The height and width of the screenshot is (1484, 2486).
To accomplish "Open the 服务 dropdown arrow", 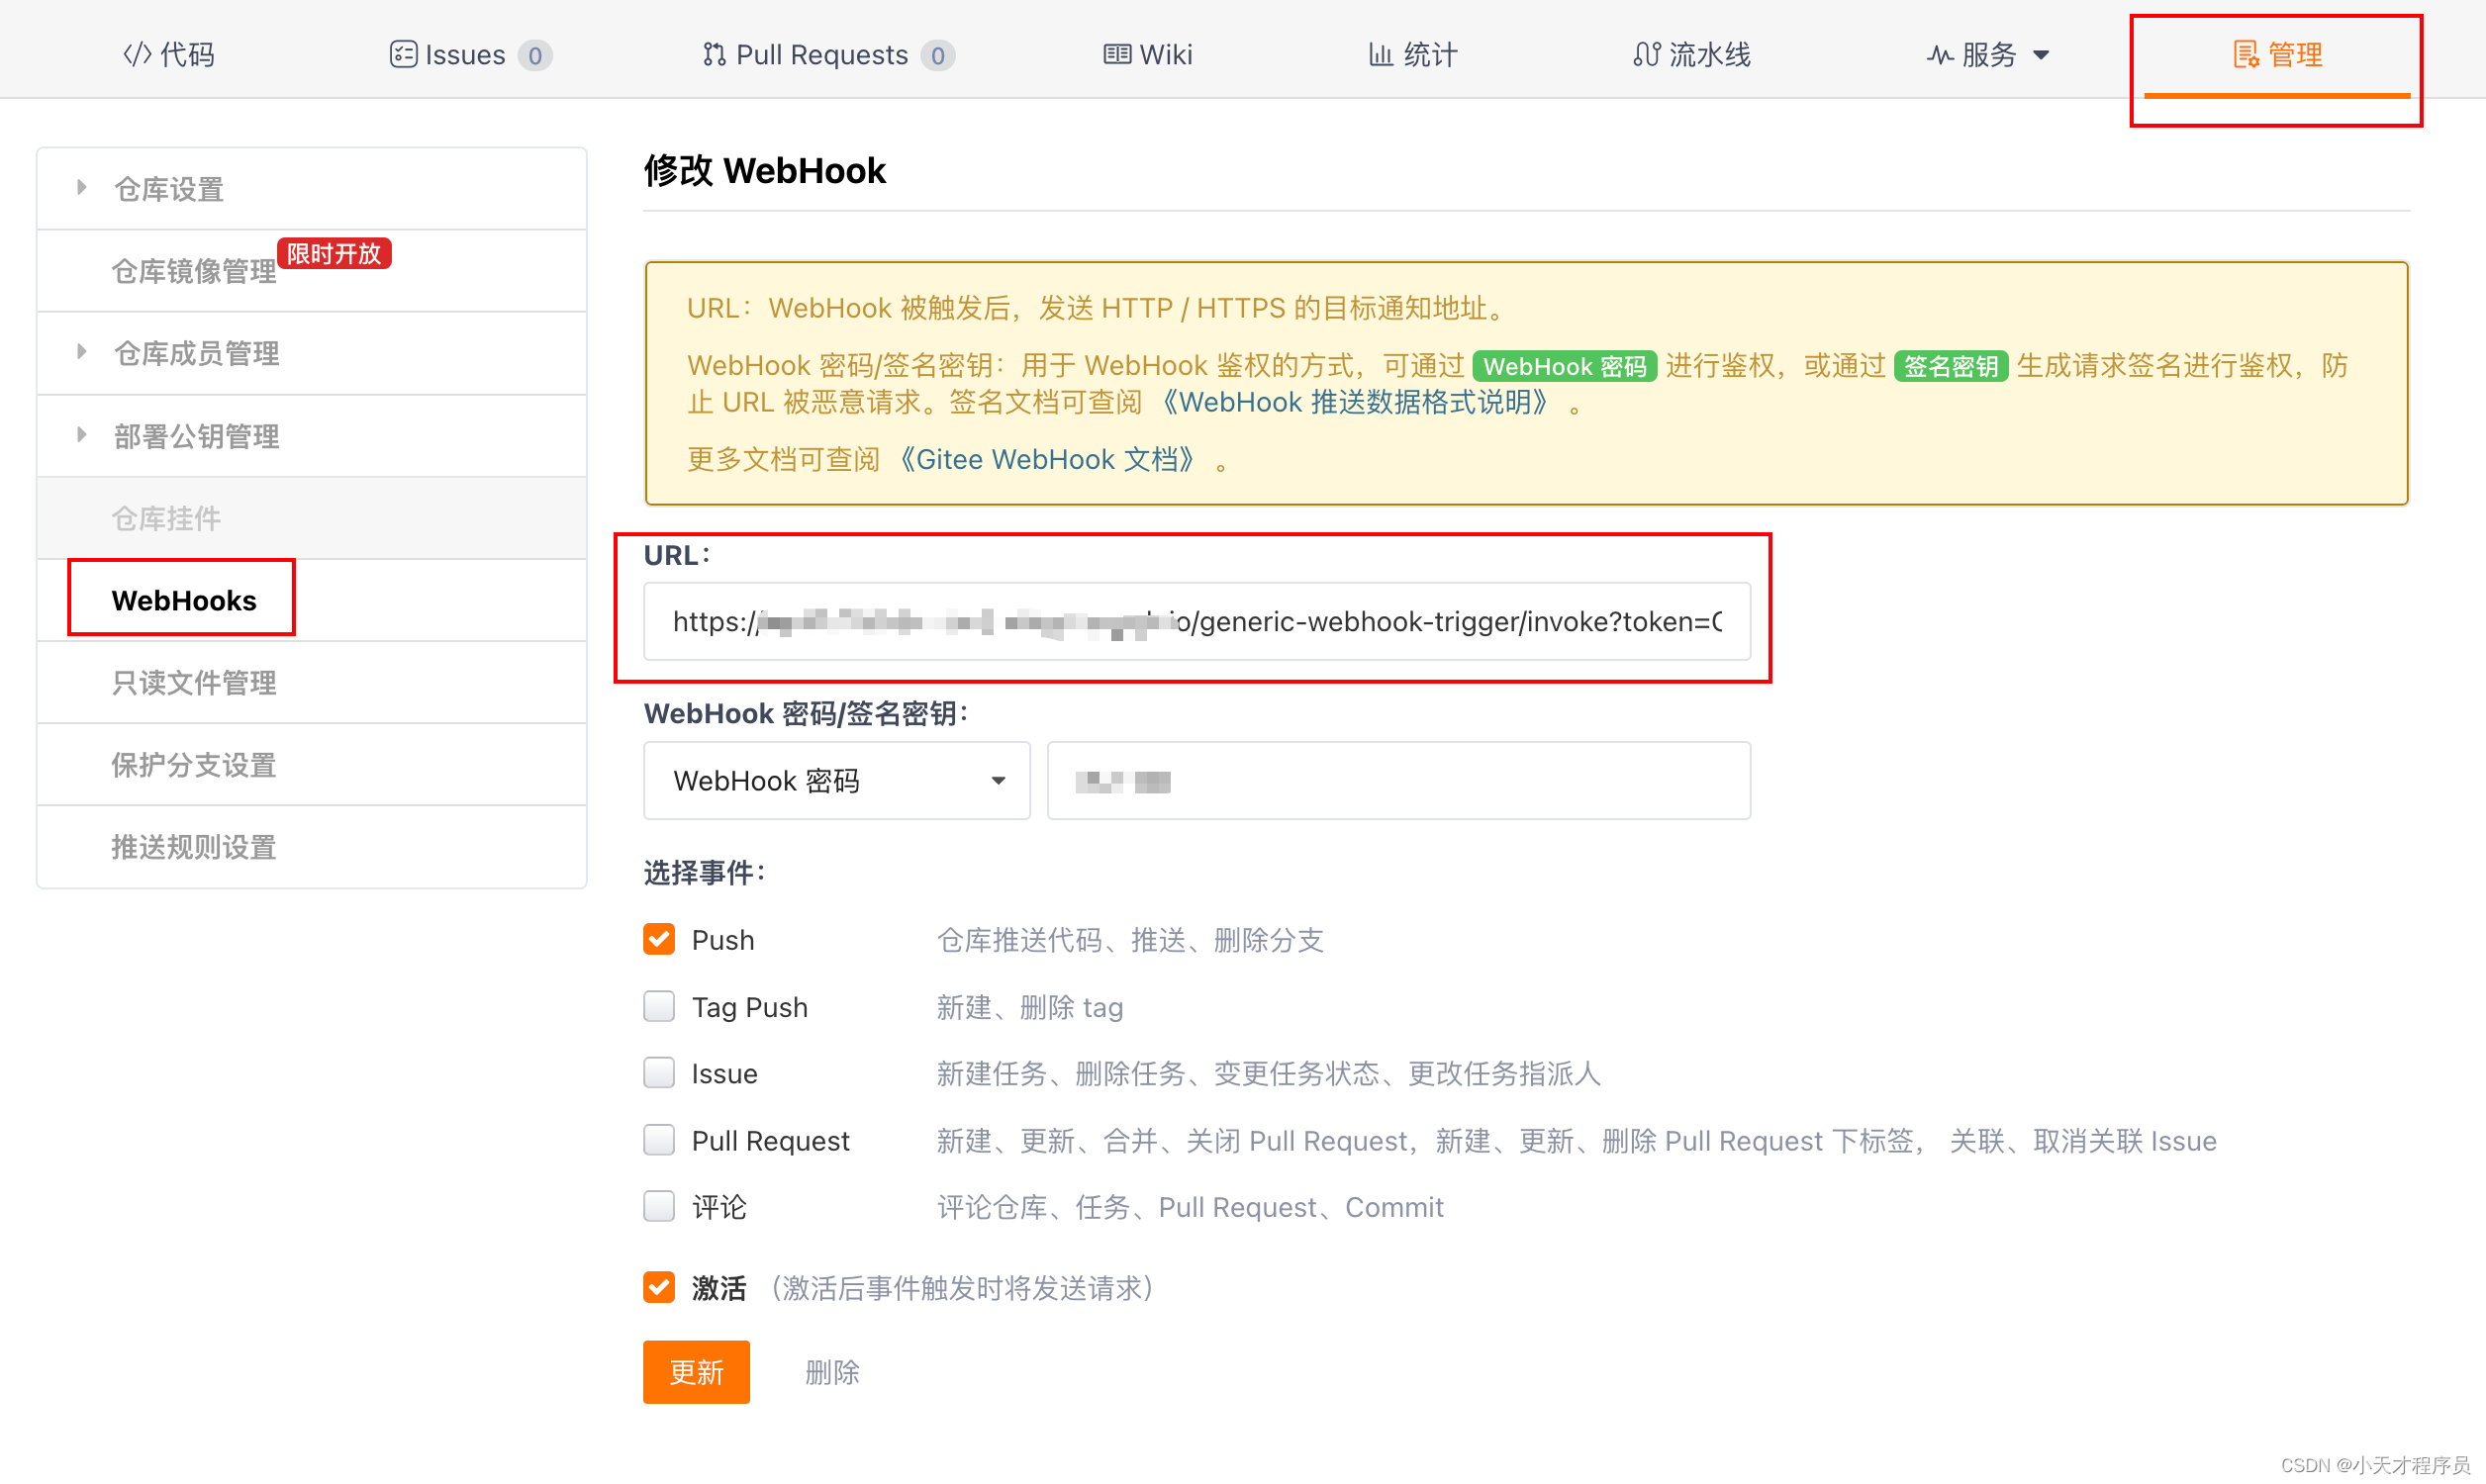I will click(2041, 55).
